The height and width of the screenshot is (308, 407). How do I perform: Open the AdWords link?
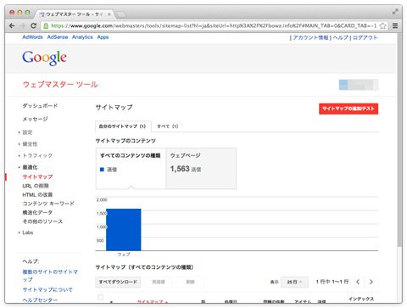pos(32,37)
